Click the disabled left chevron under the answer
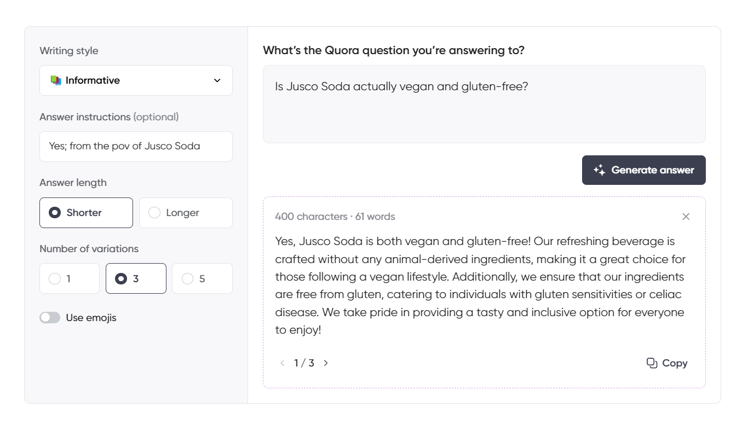 coord(282,363)
